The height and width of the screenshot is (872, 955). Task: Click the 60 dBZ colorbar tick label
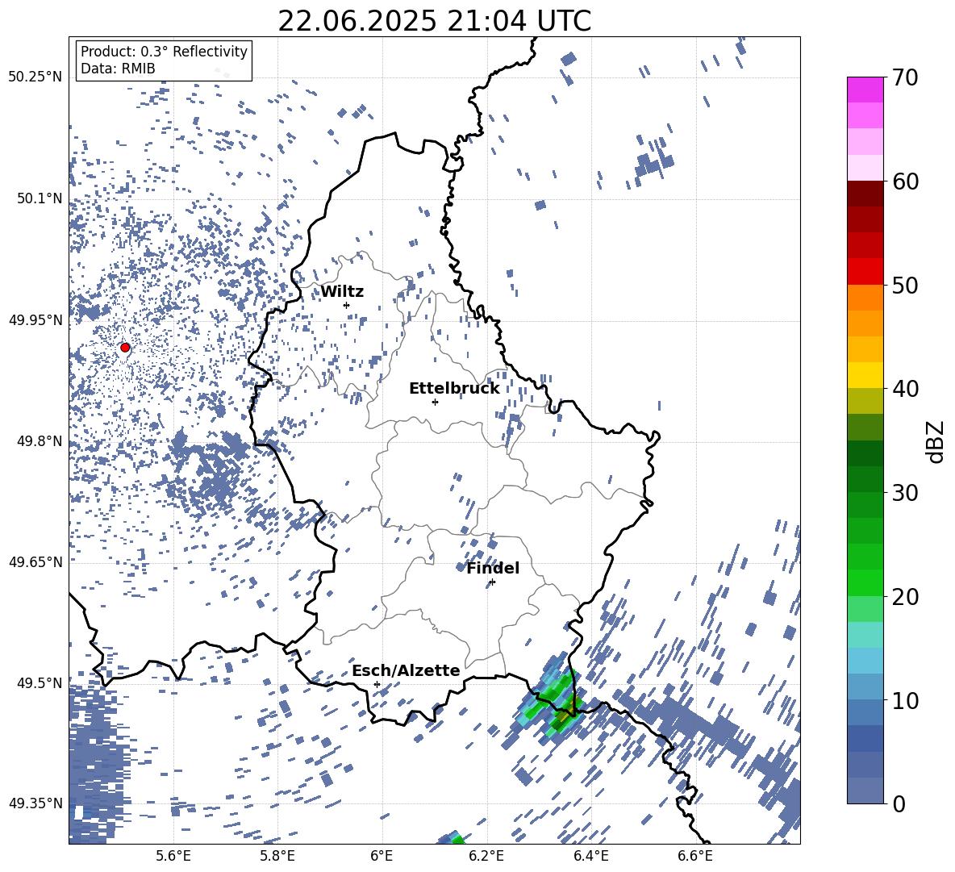pos(905,181)
